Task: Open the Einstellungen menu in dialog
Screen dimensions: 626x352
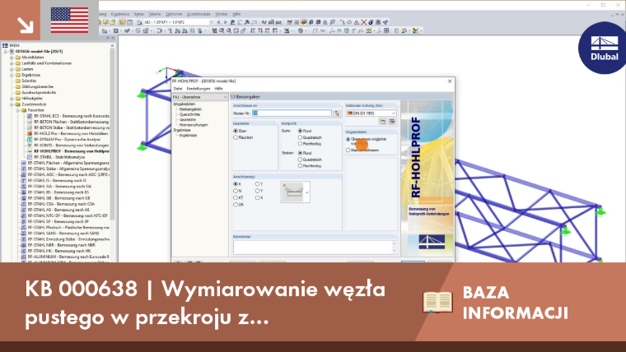Action: point(198,89)
